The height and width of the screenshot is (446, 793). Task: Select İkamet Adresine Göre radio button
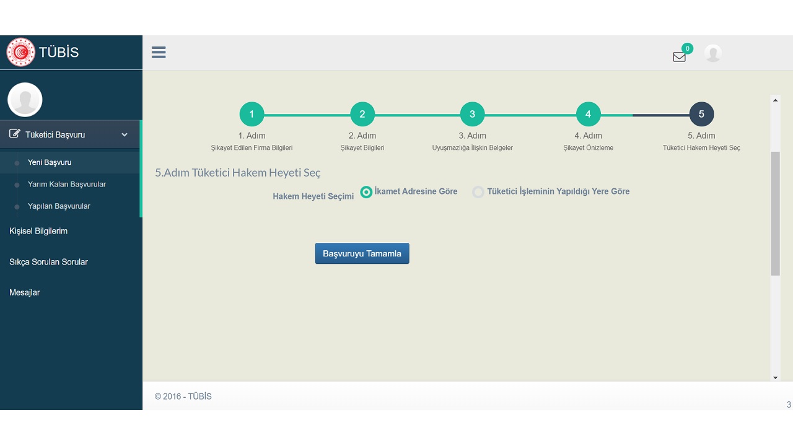(x=366, y=192)
